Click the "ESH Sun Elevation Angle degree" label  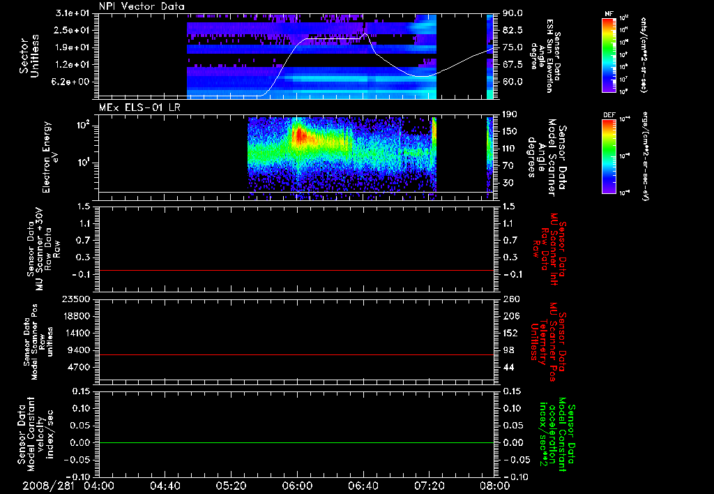point(545,56)
